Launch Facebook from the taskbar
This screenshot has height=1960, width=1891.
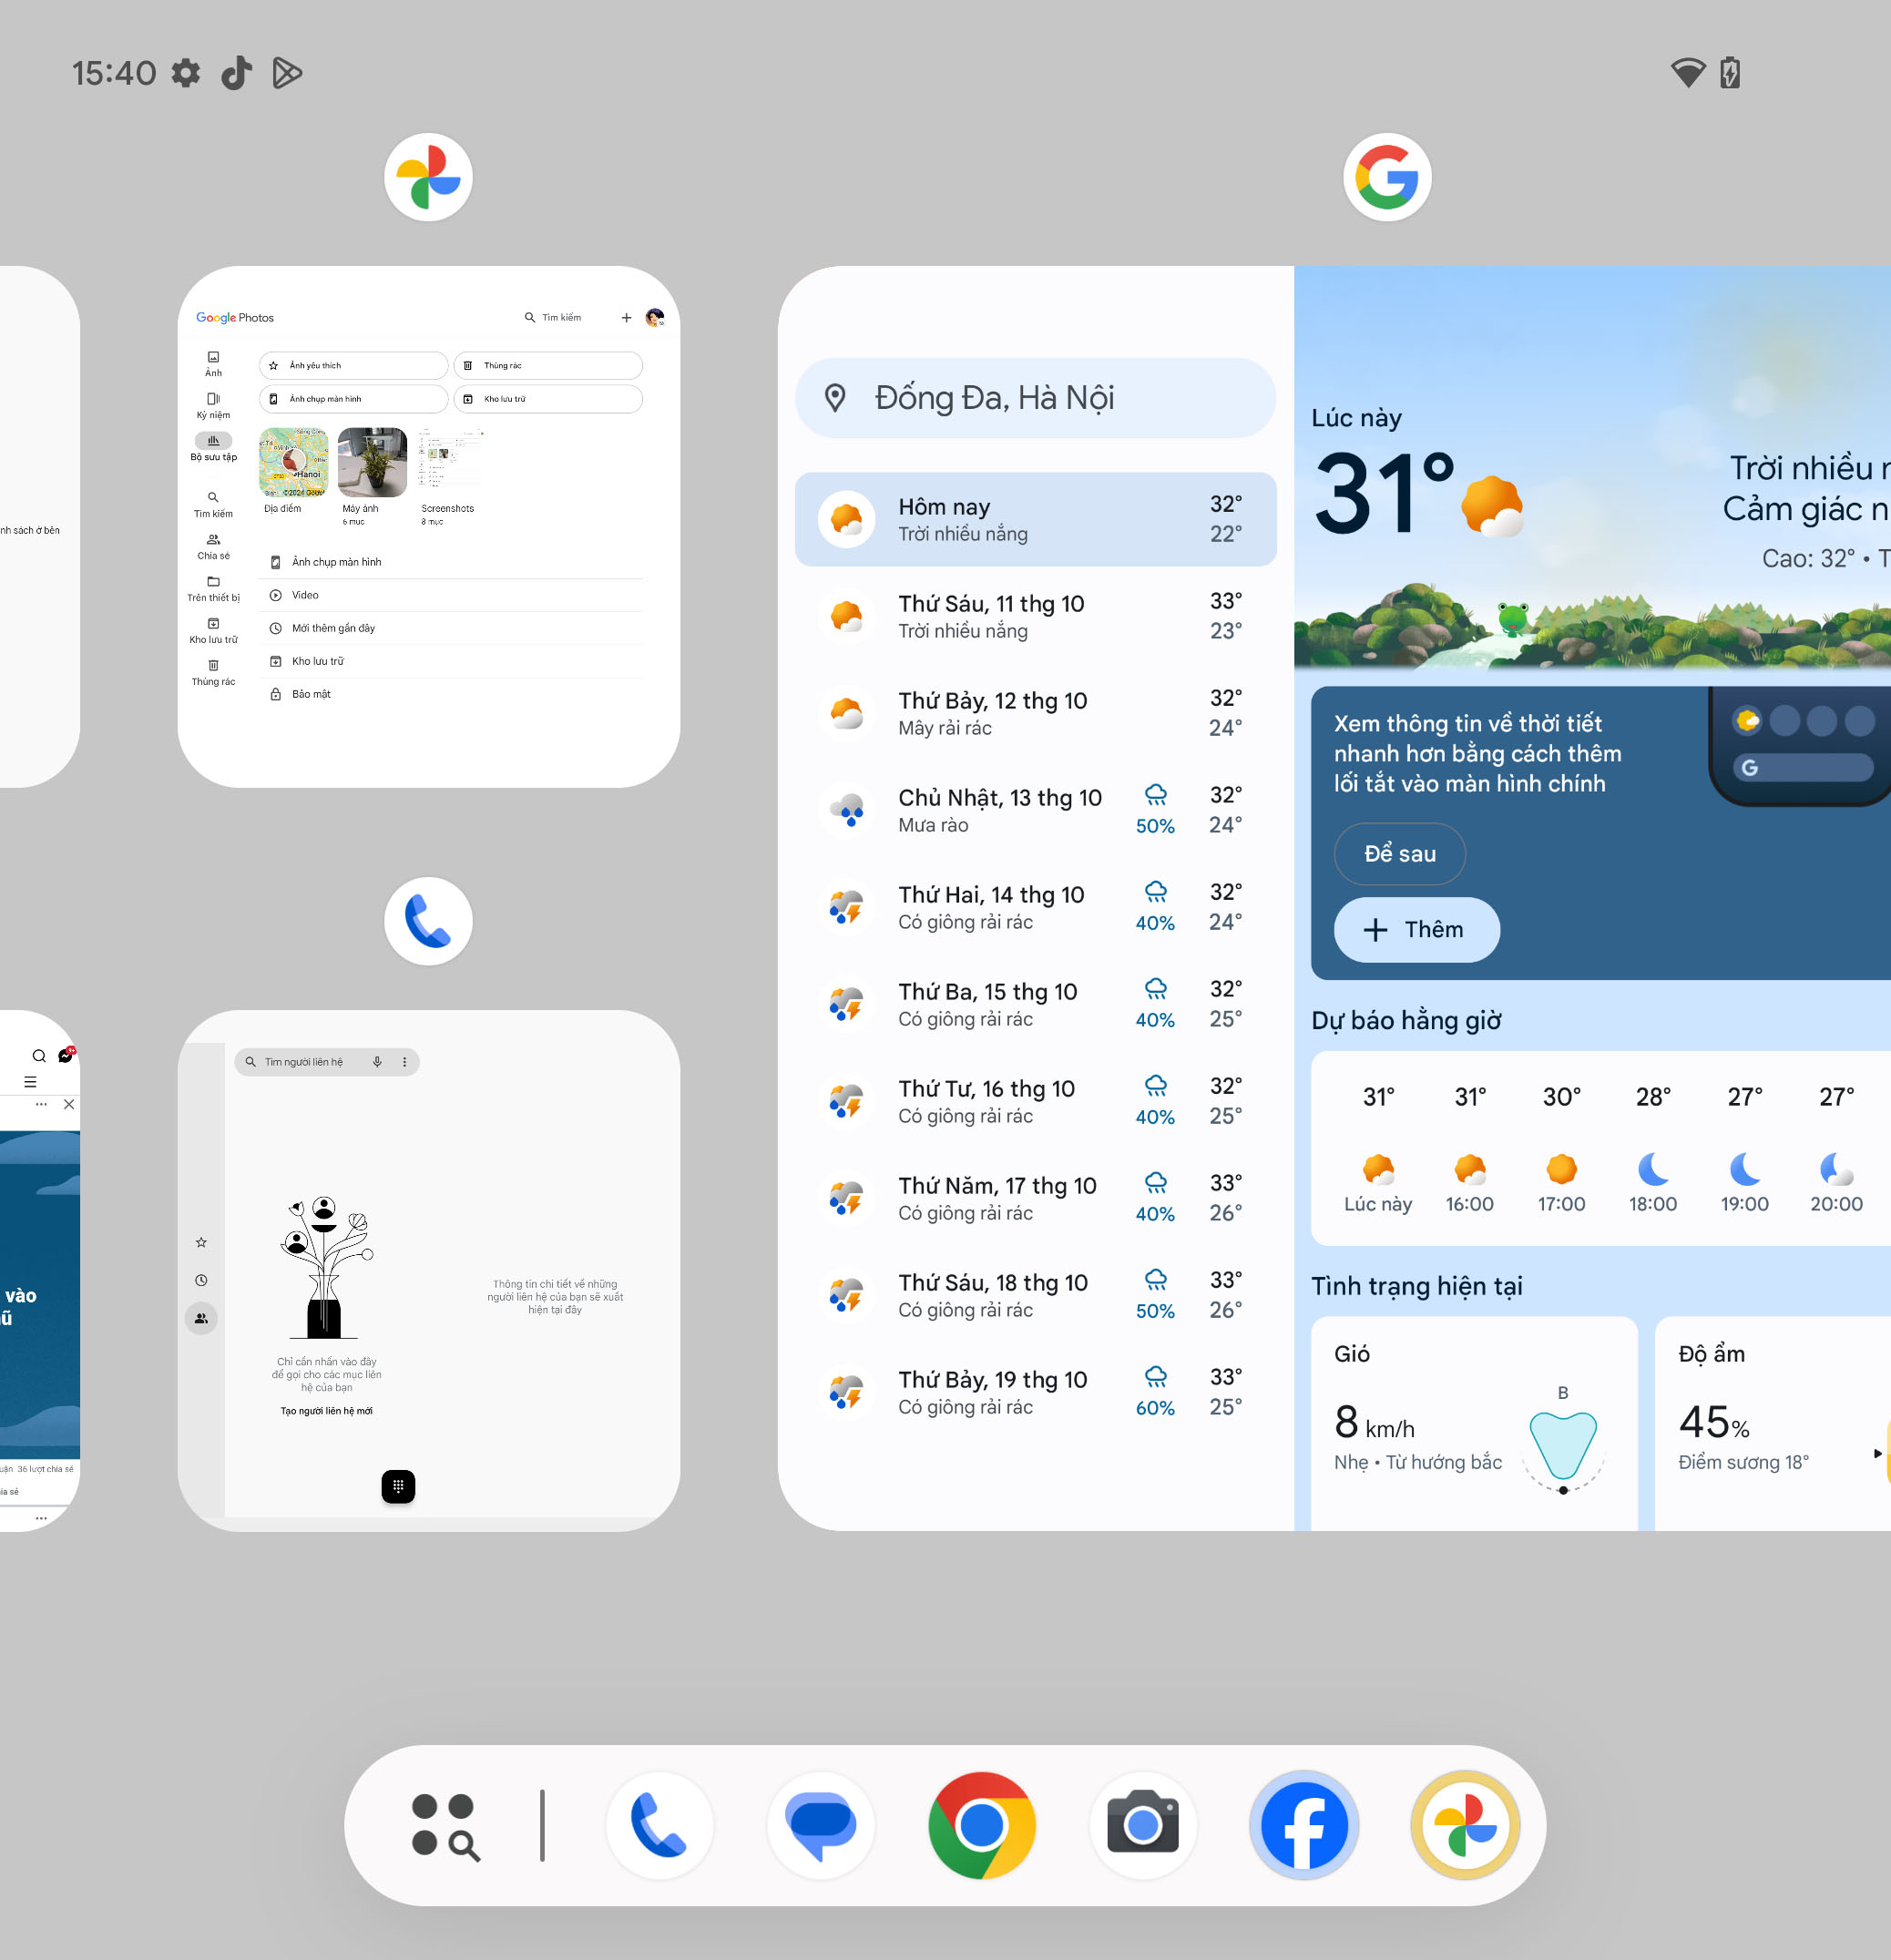(1304, 1825)
